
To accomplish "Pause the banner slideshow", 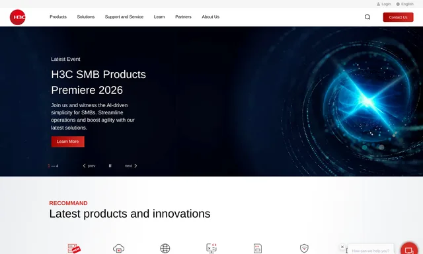I will click(x=110, y=166).
